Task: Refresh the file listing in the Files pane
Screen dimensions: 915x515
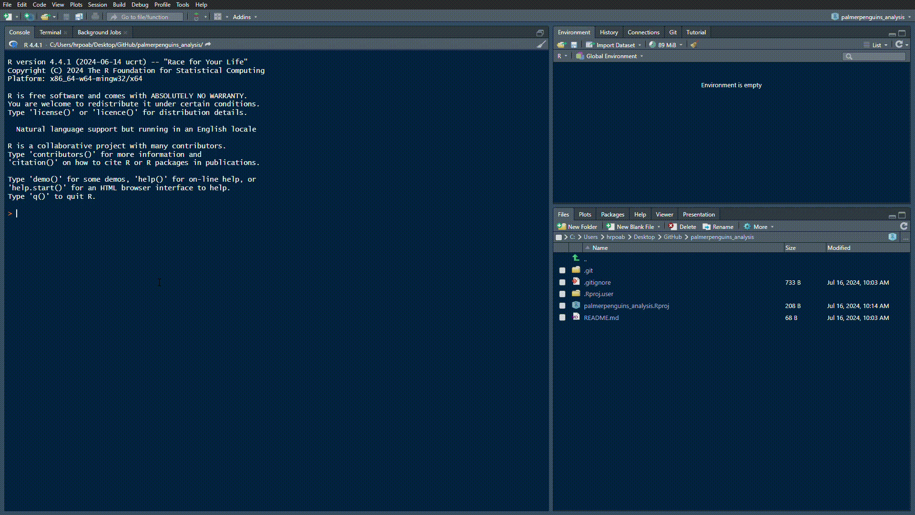Action: (x=904, y=227)
